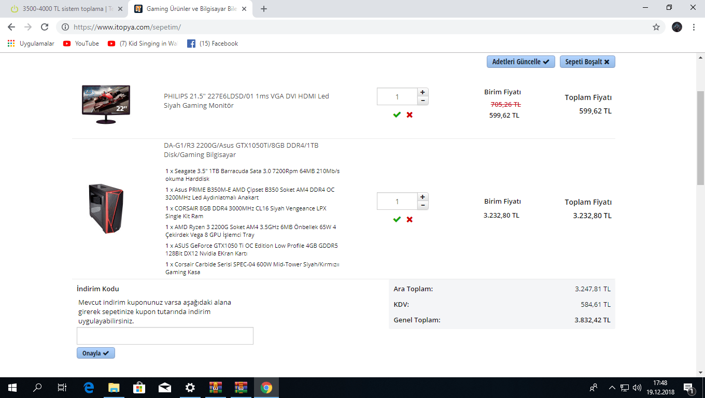The image size is (705, 398).
Task: Close the Gaming Ürünler ve Bilgisayar tab
Action: 244,9
